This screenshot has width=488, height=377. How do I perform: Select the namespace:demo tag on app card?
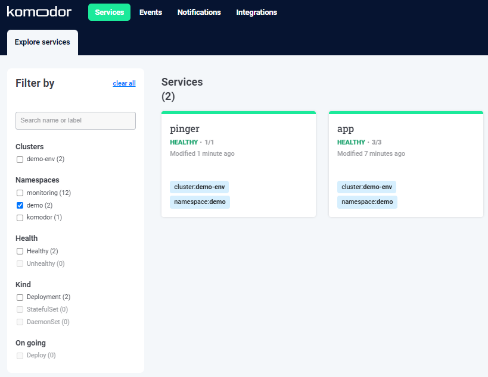(x=367, y=202)
